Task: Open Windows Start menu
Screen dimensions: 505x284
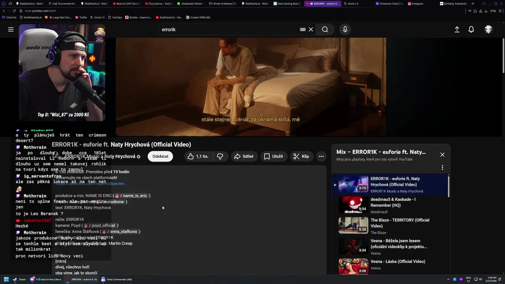Action: coord(6,279)
